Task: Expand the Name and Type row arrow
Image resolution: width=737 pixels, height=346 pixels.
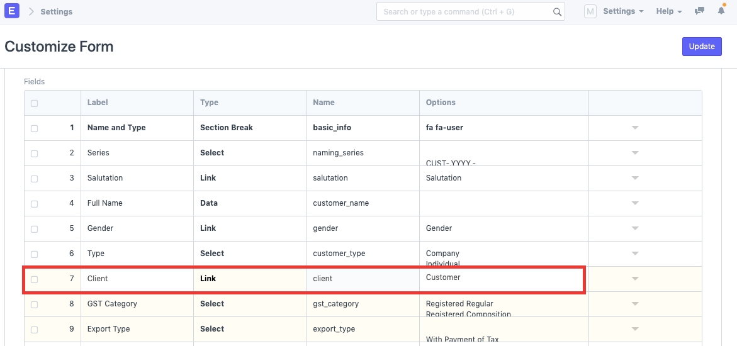Action: click(634, 128)
